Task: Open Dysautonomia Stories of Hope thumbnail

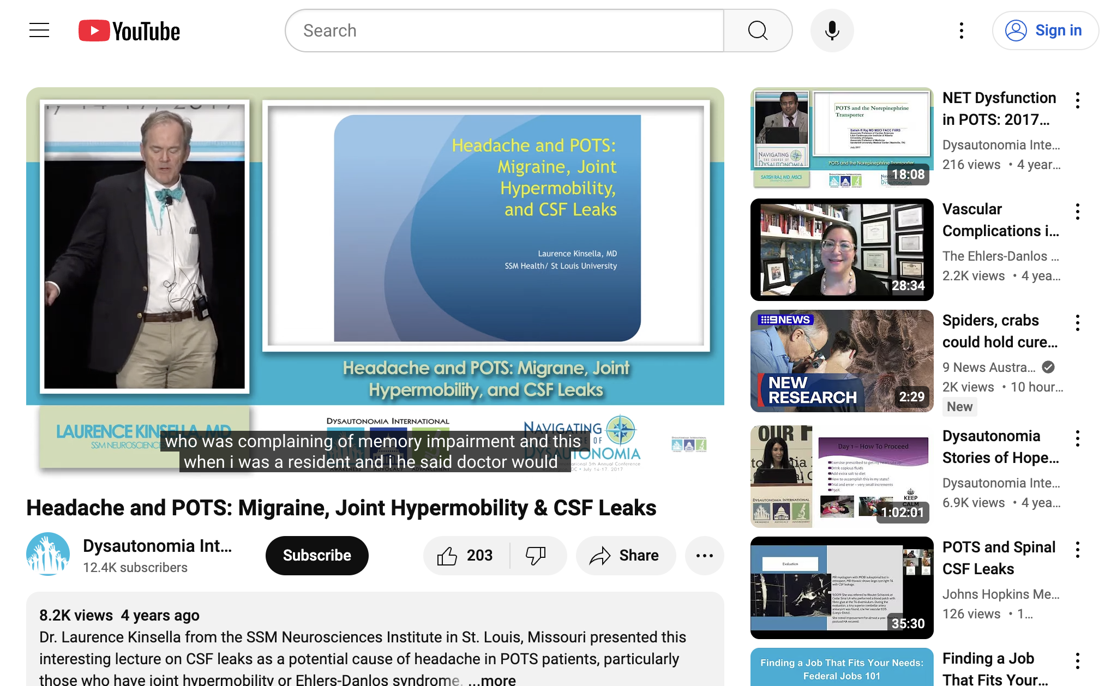Action: coord(842,477)
